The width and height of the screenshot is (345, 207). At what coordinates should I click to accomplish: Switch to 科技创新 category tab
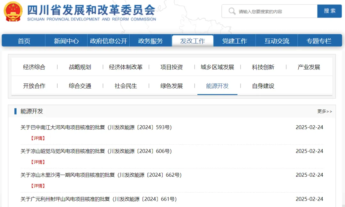tap(263, 67)
